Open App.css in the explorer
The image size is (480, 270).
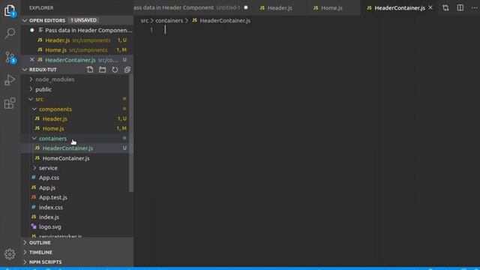coord(49,178)
